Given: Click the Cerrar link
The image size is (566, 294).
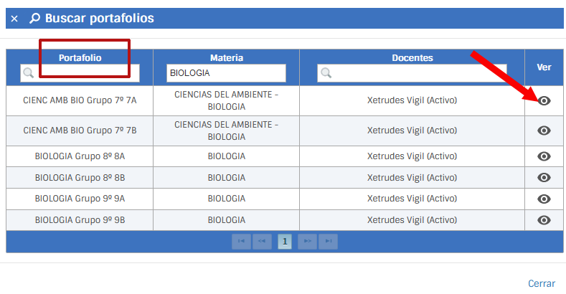Looking at the screenshot, I should (542, 283).
